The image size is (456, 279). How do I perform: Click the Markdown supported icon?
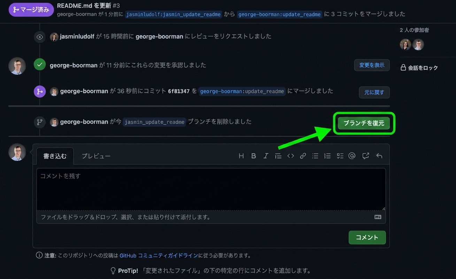pyautogui.click(x=378, y=217)
